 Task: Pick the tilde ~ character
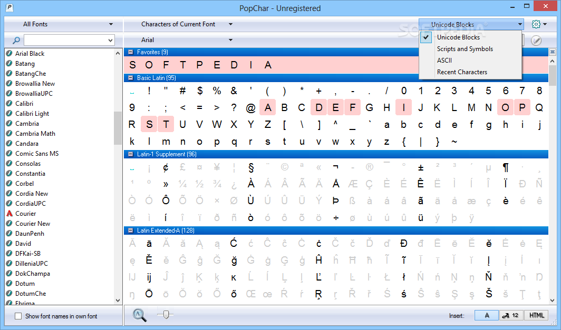click(x=454, y=142)
